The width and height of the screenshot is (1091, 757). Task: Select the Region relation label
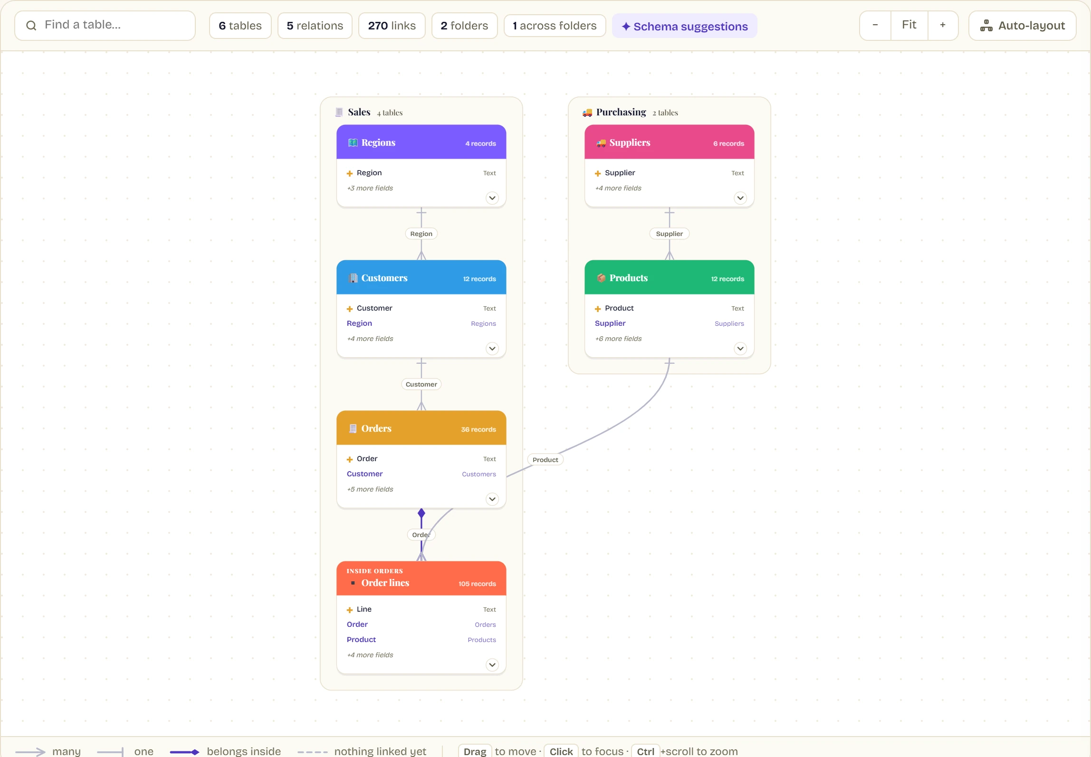pyautogui.click(x=421, y=234)
